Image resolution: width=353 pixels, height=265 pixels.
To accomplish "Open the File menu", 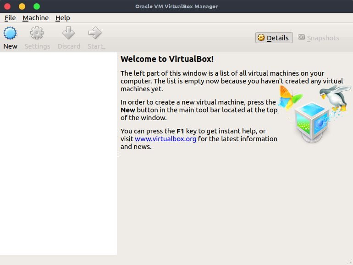I will (x=10, y=18).
